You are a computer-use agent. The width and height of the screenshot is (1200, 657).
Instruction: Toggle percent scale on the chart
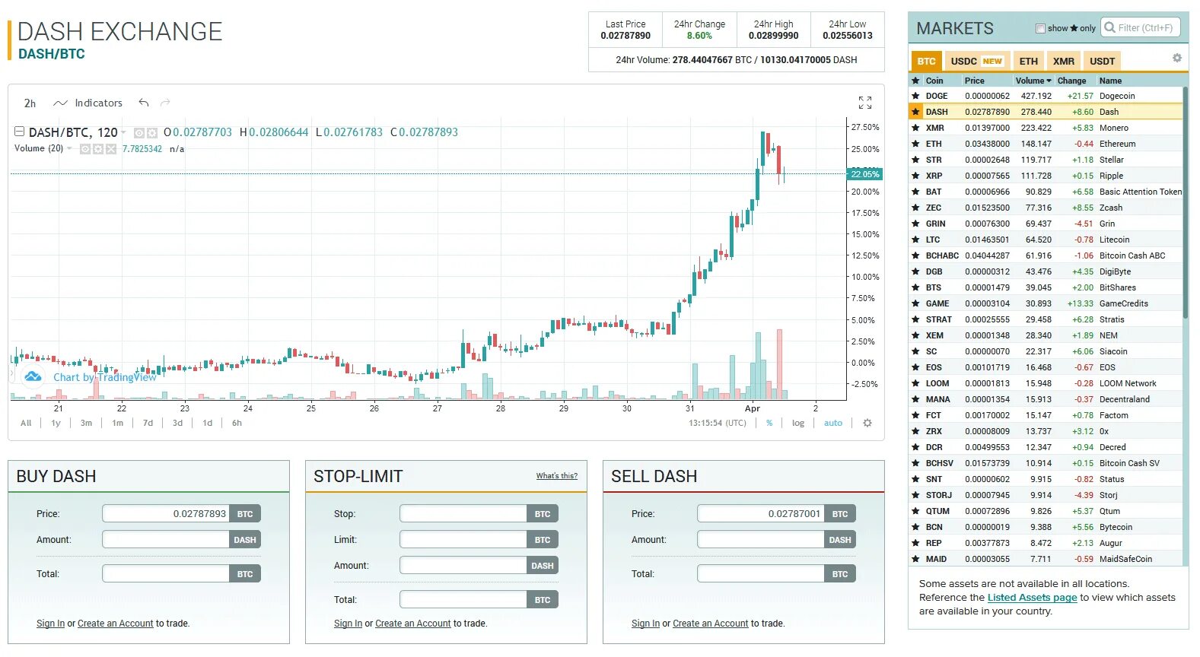[769, 423]
